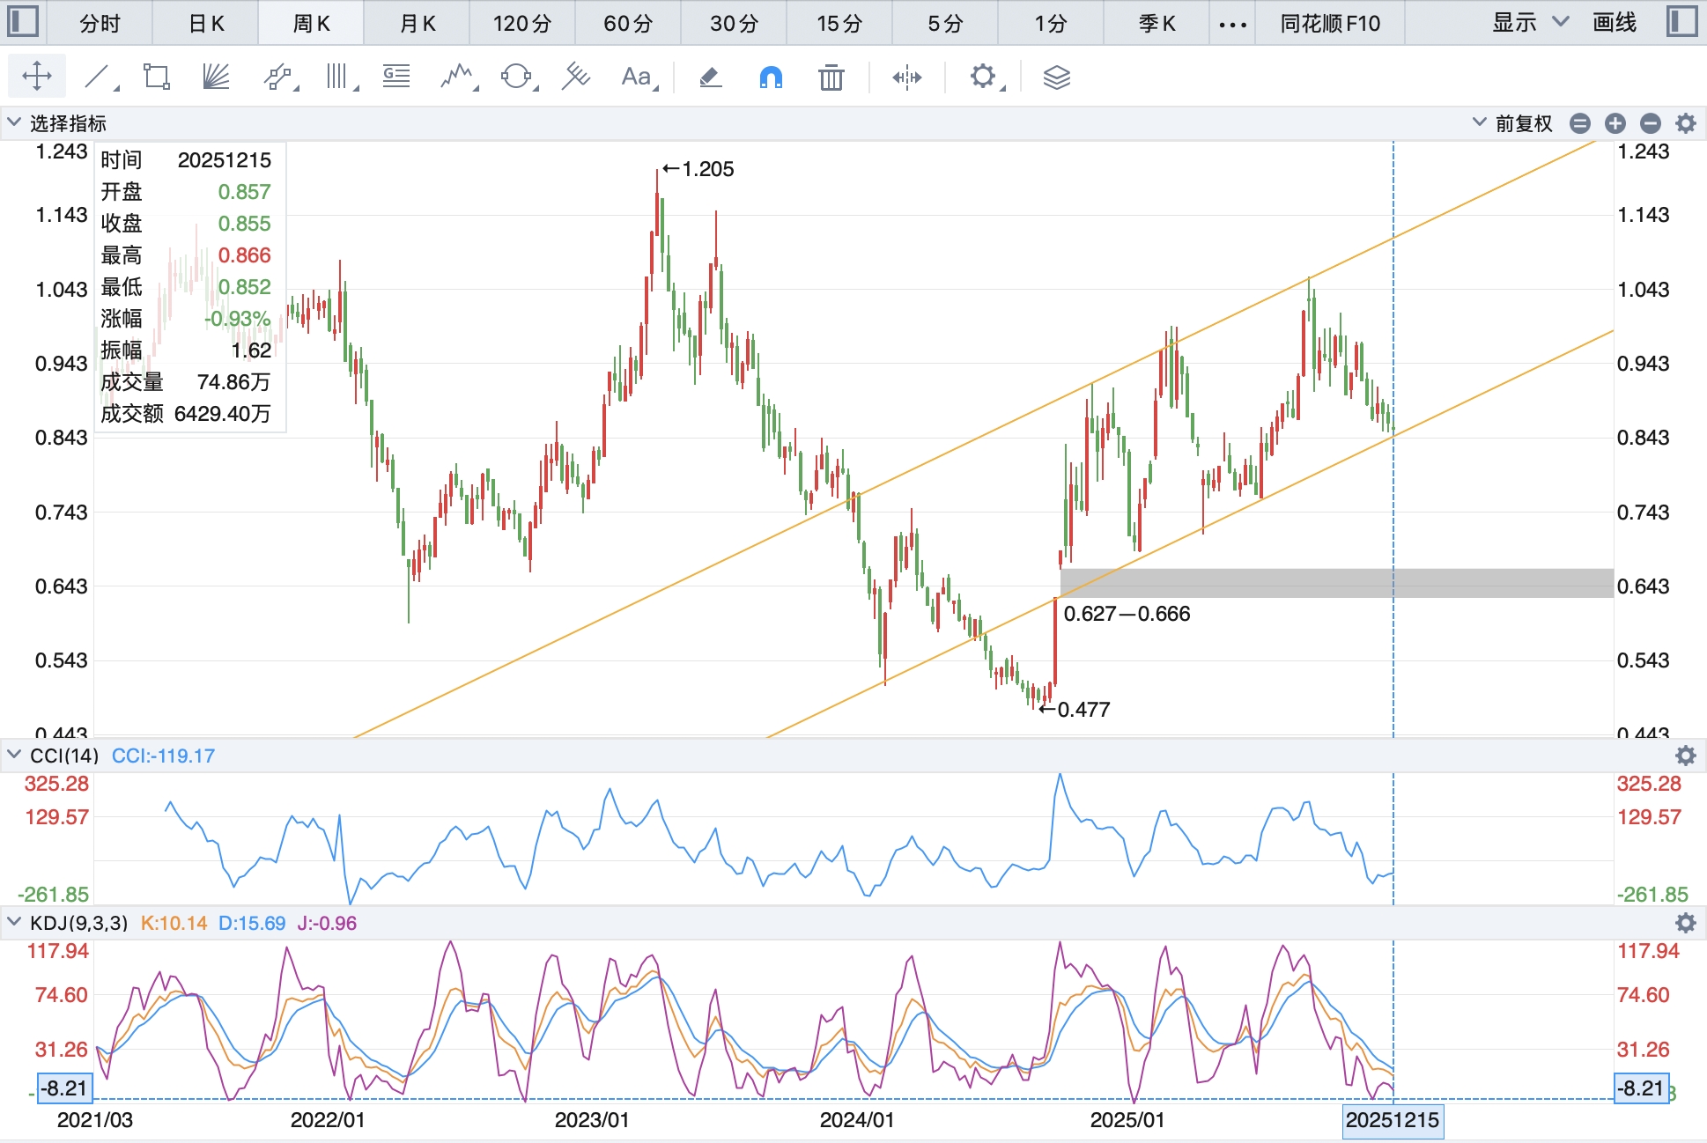
Task: Click the plus zoom-in chart button
Action: (1615, 123)
